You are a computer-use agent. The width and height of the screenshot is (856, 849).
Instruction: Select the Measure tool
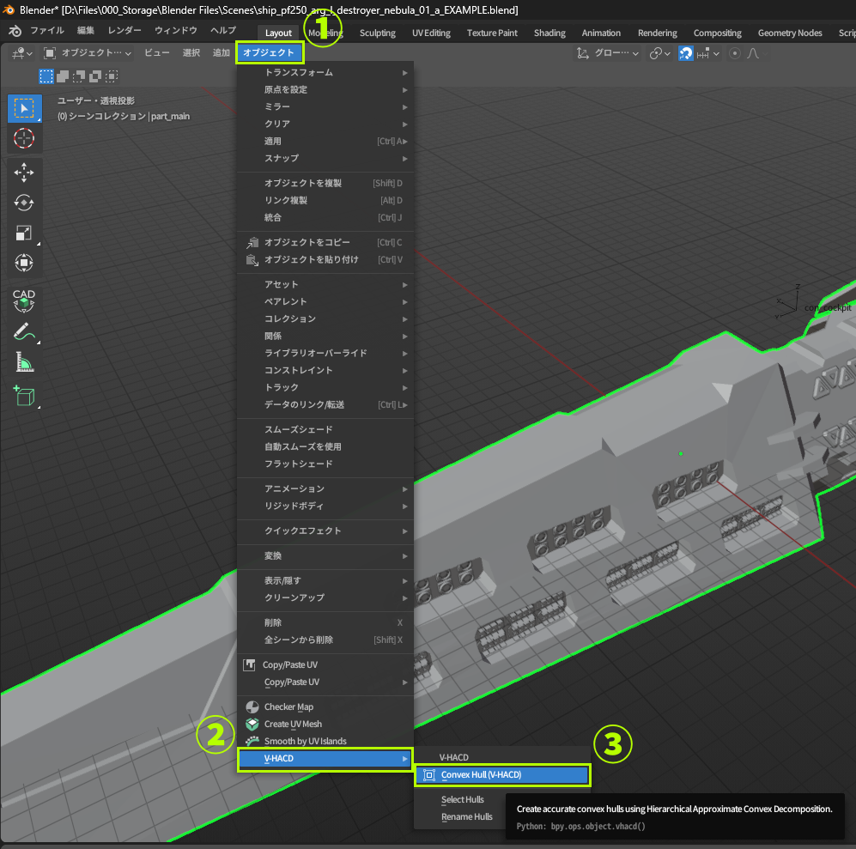point(24,362)
